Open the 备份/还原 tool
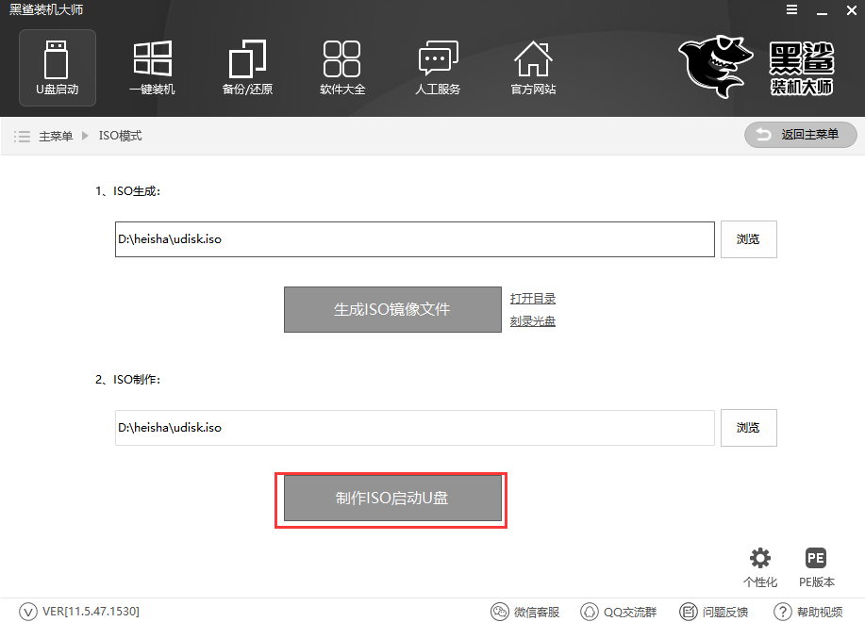The width and height of the screenshot is (865, 622). 247,67
